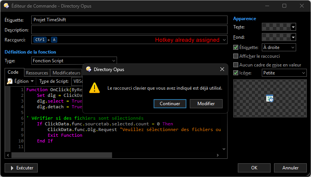
Task: Click the TimeShift icon in the preview area
Action: tap(270, 99)
